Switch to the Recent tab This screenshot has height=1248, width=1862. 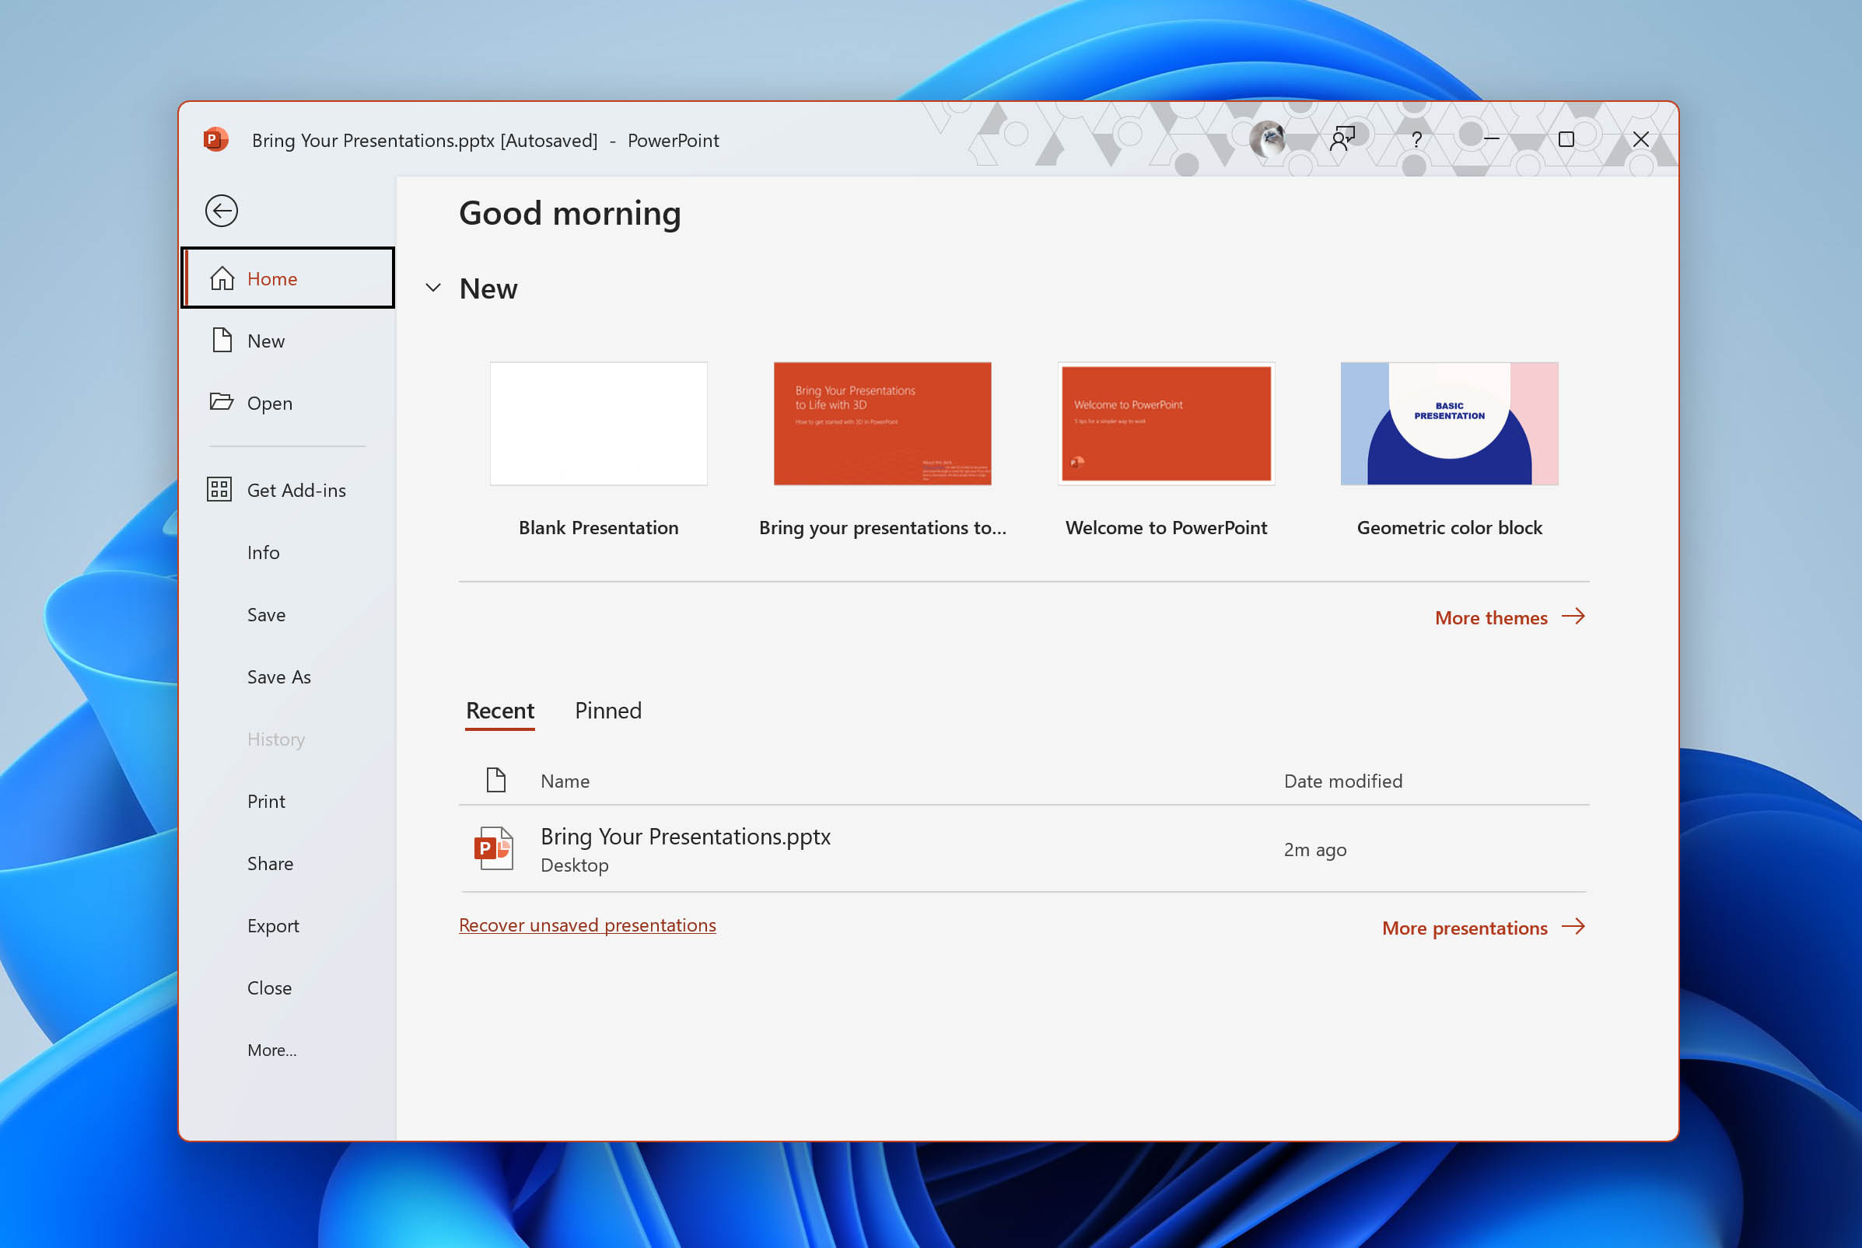(499, 710)
